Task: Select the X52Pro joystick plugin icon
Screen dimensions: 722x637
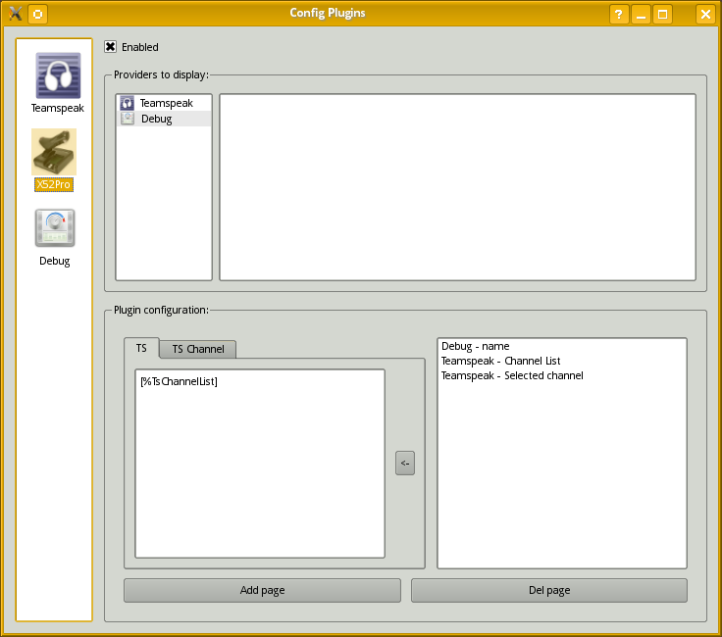Action: 54,153
